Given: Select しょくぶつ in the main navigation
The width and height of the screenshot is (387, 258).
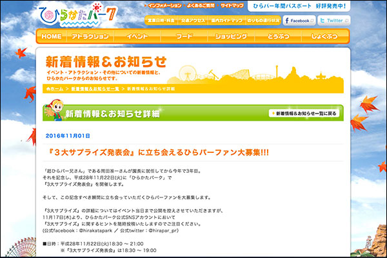Looking at the screenshot, I should 324,36.
